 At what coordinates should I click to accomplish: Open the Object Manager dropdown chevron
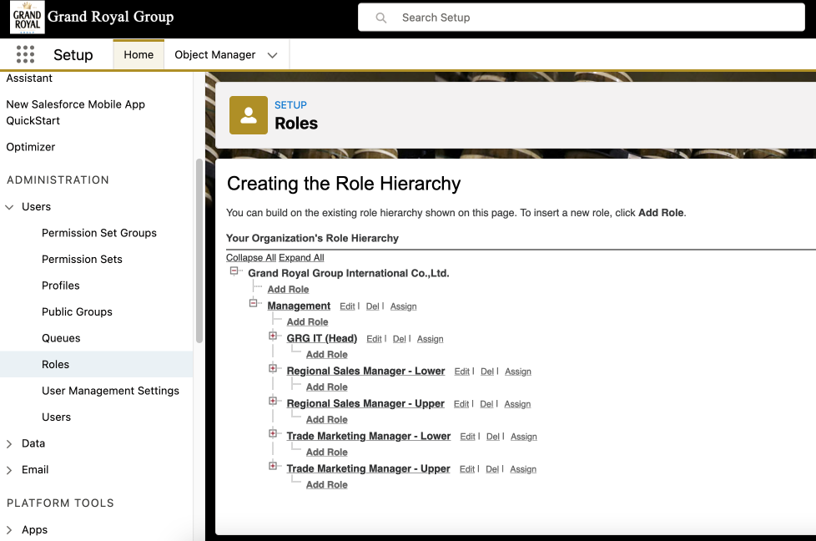(x=272, y=55)
